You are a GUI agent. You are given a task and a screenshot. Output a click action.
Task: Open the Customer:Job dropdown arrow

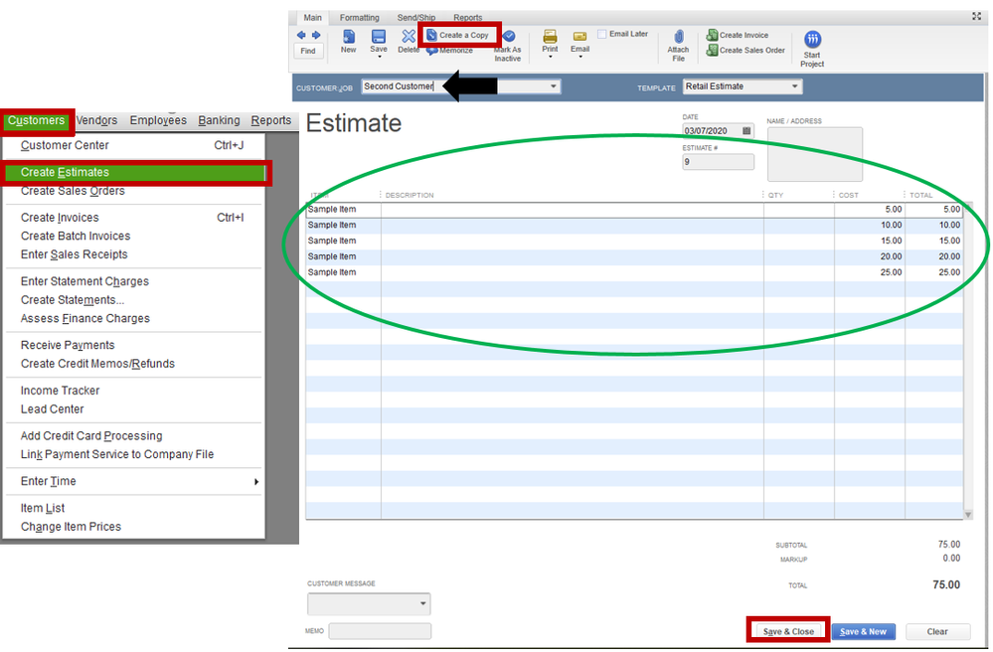554,86
